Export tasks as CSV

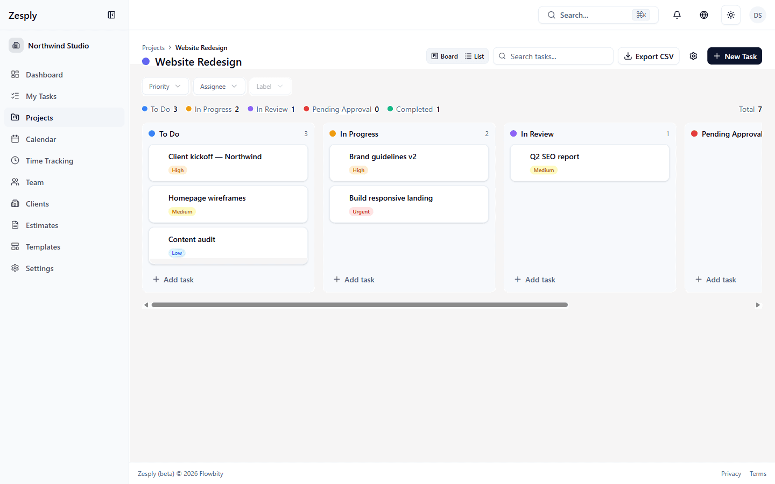pos(649,56)
